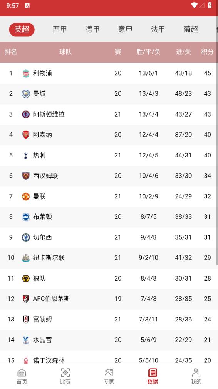Open the 纽卡斯尔联 team row
This screenshot has width=218, height=389.
point(109,258)
